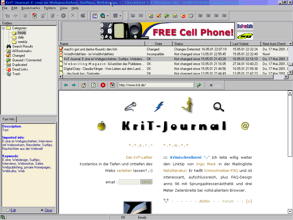Go forward with the browser right arrow
Image resolution: width=293 pixels, height=220 pixels.
point(74,85)
